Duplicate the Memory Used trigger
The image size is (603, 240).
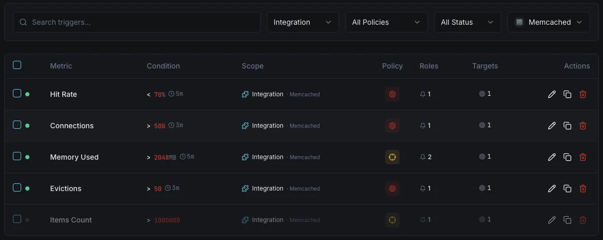pyautogui.click(x=567, y=157)
